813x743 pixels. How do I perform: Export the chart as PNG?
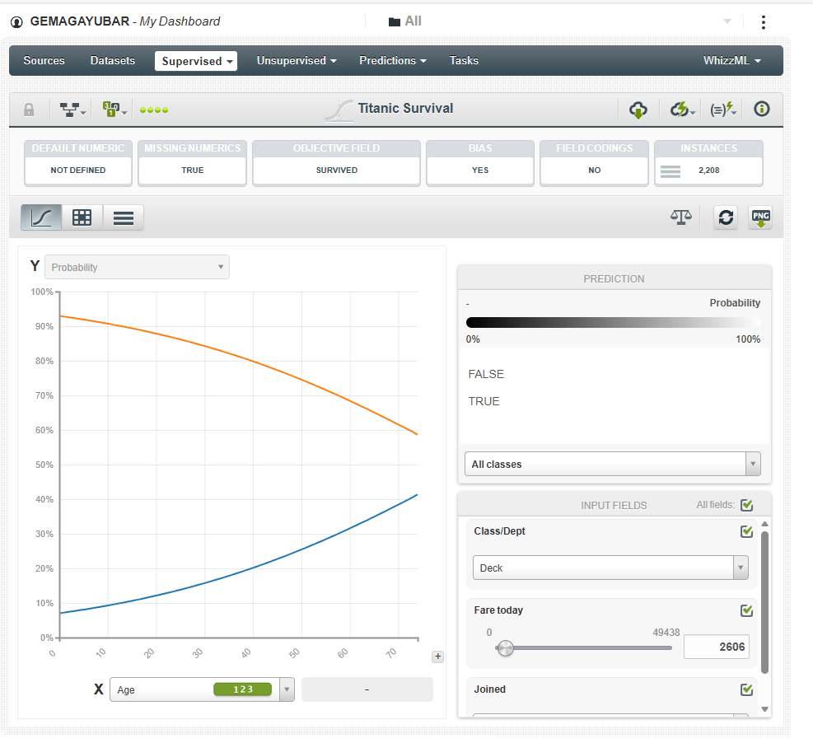(x=760, y=217)
